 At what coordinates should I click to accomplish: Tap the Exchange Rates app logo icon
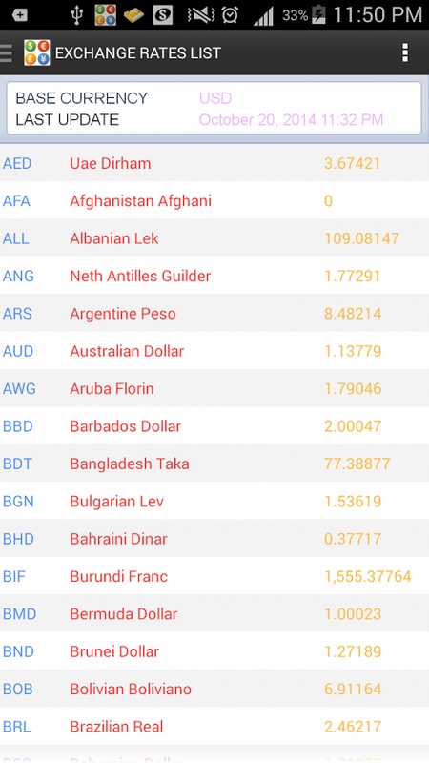tap(37, 52)
